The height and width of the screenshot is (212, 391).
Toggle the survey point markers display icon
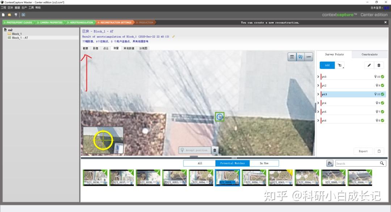coord(300,57)
